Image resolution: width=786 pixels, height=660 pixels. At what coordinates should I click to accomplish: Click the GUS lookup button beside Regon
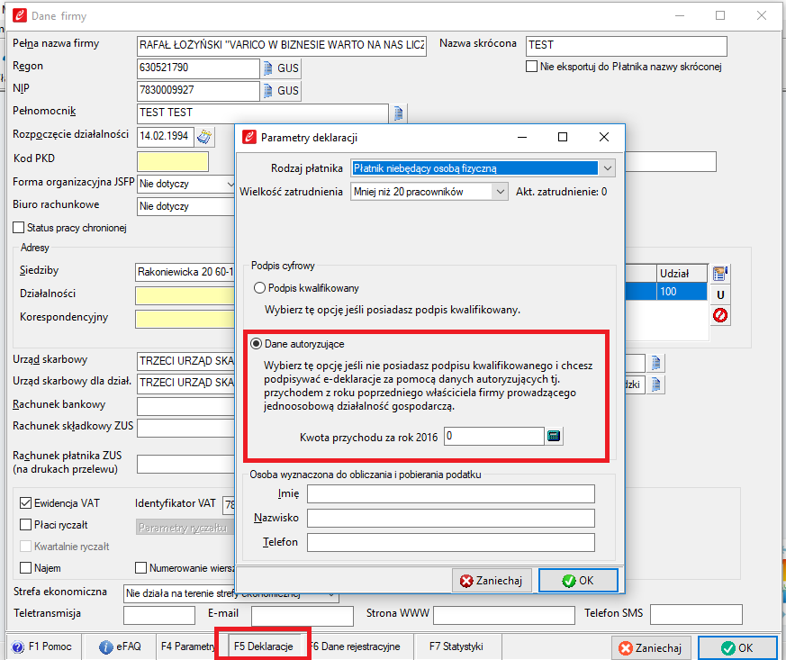(x=281, y=68)
